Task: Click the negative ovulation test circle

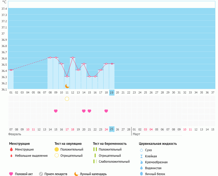Action: pos(67,99)
